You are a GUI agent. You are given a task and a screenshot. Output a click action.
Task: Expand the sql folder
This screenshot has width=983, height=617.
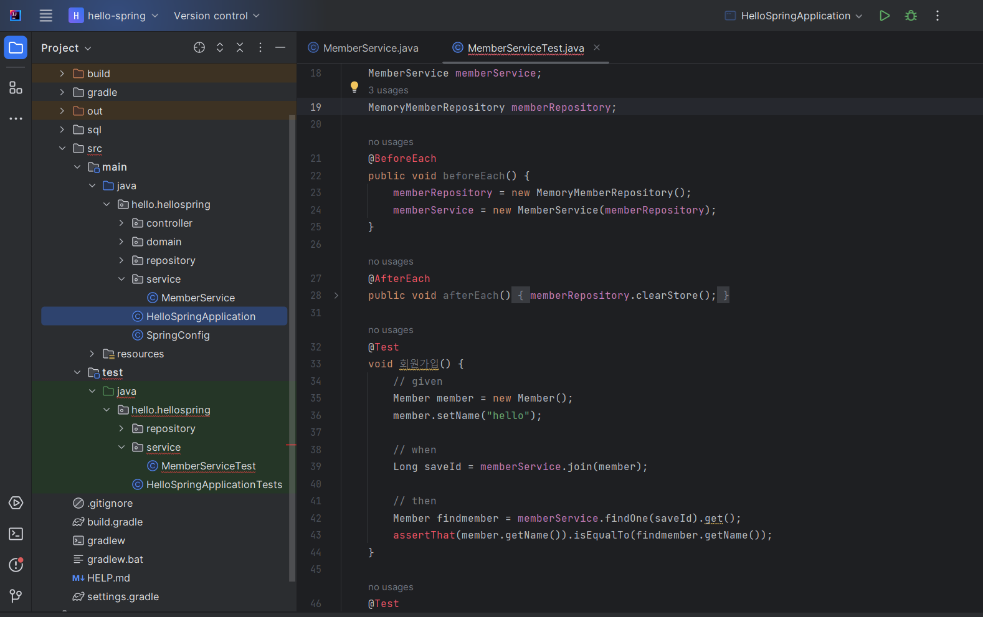coord(62,130)
